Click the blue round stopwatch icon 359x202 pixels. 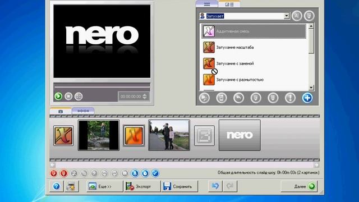pyautogui.click(x=145, y=173)
